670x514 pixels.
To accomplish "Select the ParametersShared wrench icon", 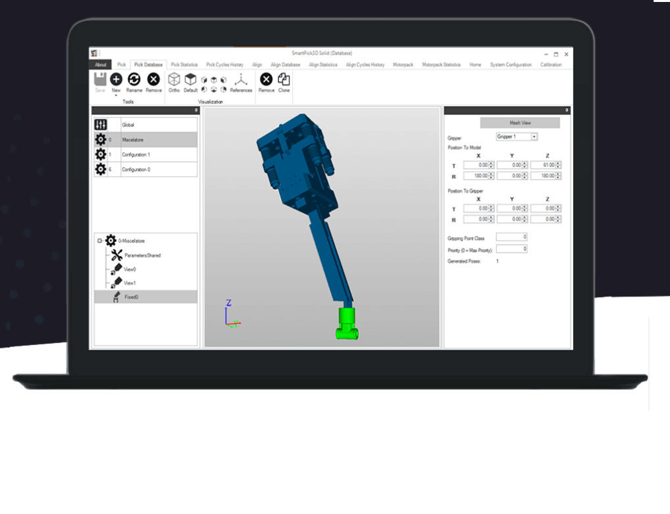I will [x=116, y=255].
